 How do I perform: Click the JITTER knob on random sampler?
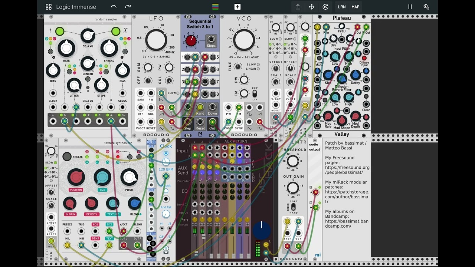point(74,85)
